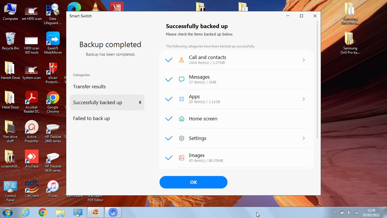
Task: Open the Windows Start menu
Action: click(x=7, y=212)
